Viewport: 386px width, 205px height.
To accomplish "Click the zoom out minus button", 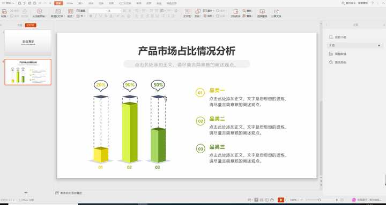I will click(x=302, y=200).
